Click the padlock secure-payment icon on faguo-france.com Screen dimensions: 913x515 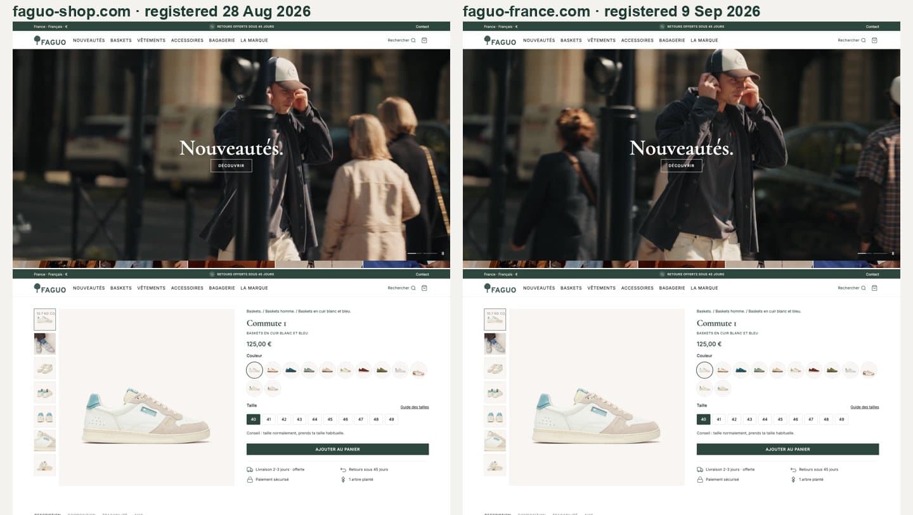700,480
